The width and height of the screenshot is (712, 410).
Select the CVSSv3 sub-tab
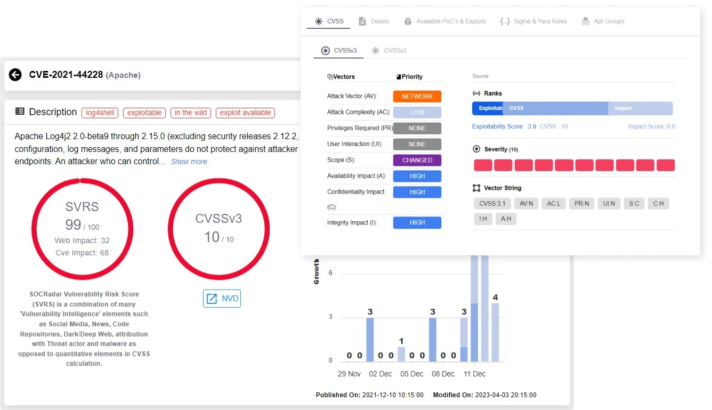(339, 51)
